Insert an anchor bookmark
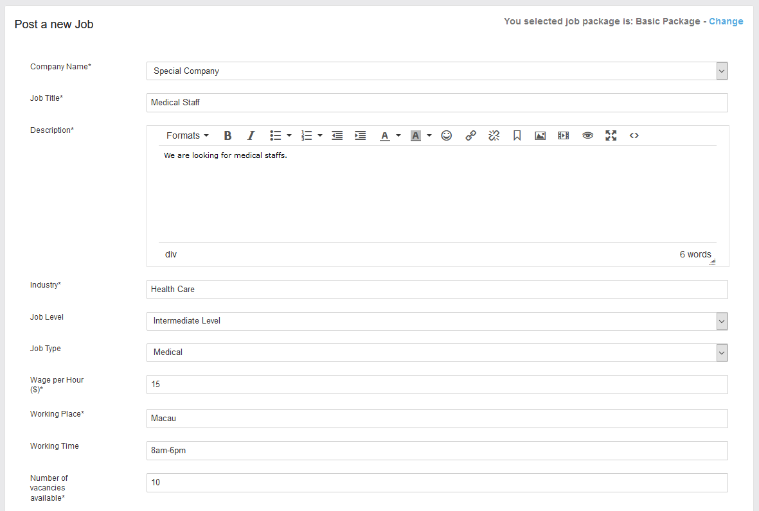The width and height of the screenshot is (759, 511). tap(517, 135)
